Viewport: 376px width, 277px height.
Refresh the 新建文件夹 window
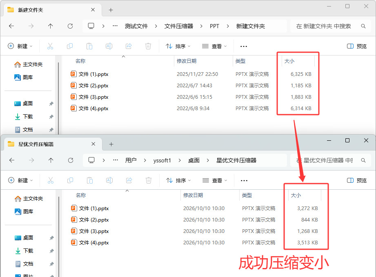point(70,26)
